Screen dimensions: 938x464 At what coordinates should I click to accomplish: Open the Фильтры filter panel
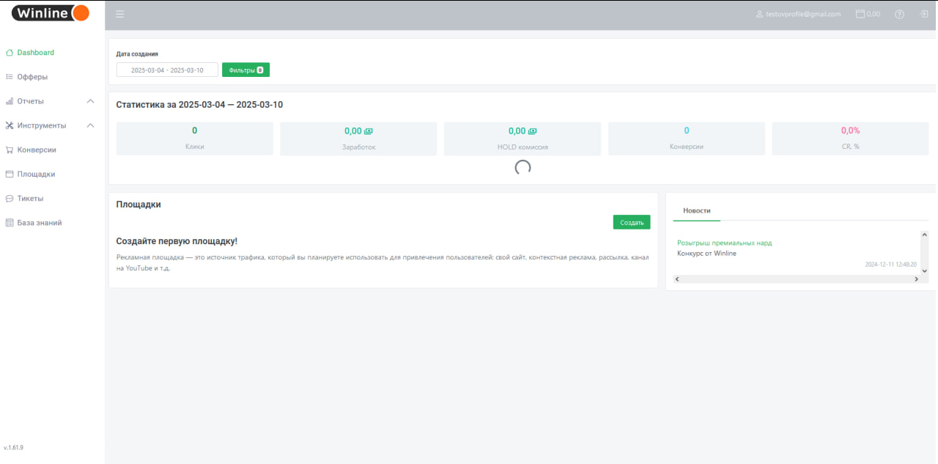(245, 70)
